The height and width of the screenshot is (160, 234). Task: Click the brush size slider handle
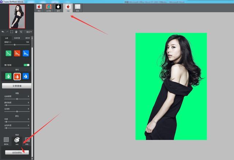pos(15,45)
